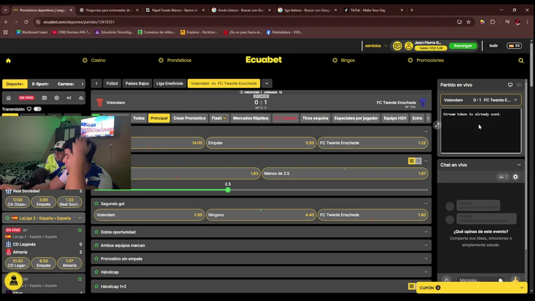Expand the Hándicap market
Image resolution: width=535 pixels, height=301 pixels.
[261, 272]
